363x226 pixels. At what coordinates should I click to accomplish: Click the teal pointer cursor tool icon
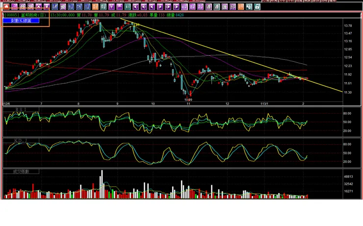pos(249,7)
